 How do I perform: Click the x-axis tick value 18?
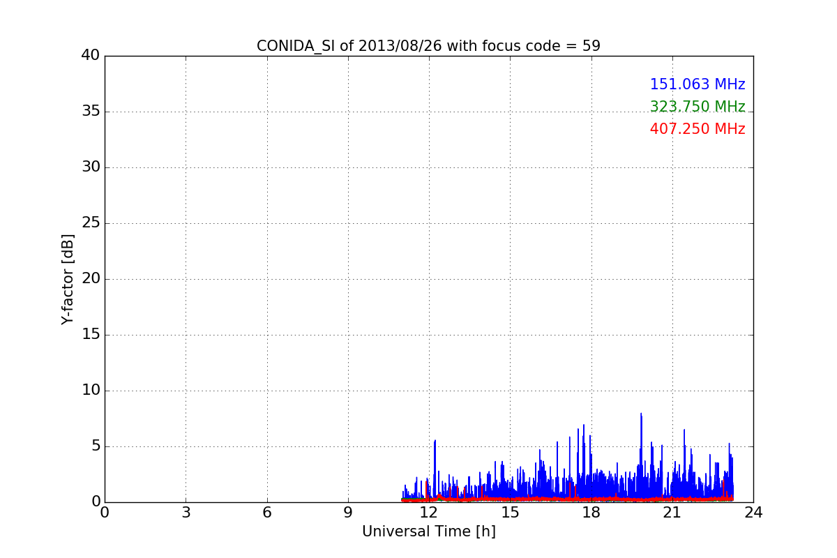tap(591, 513)
